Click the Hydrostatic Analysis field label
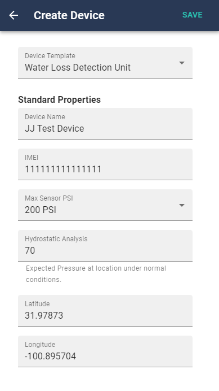 [56, 239]
